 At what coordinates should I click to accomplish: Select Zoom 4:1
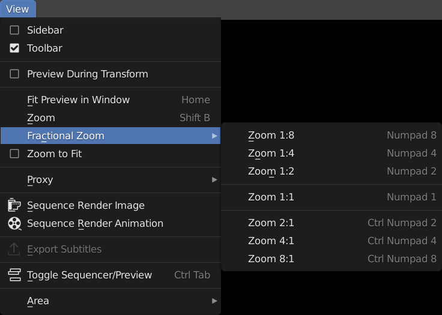tap(331, 241)
